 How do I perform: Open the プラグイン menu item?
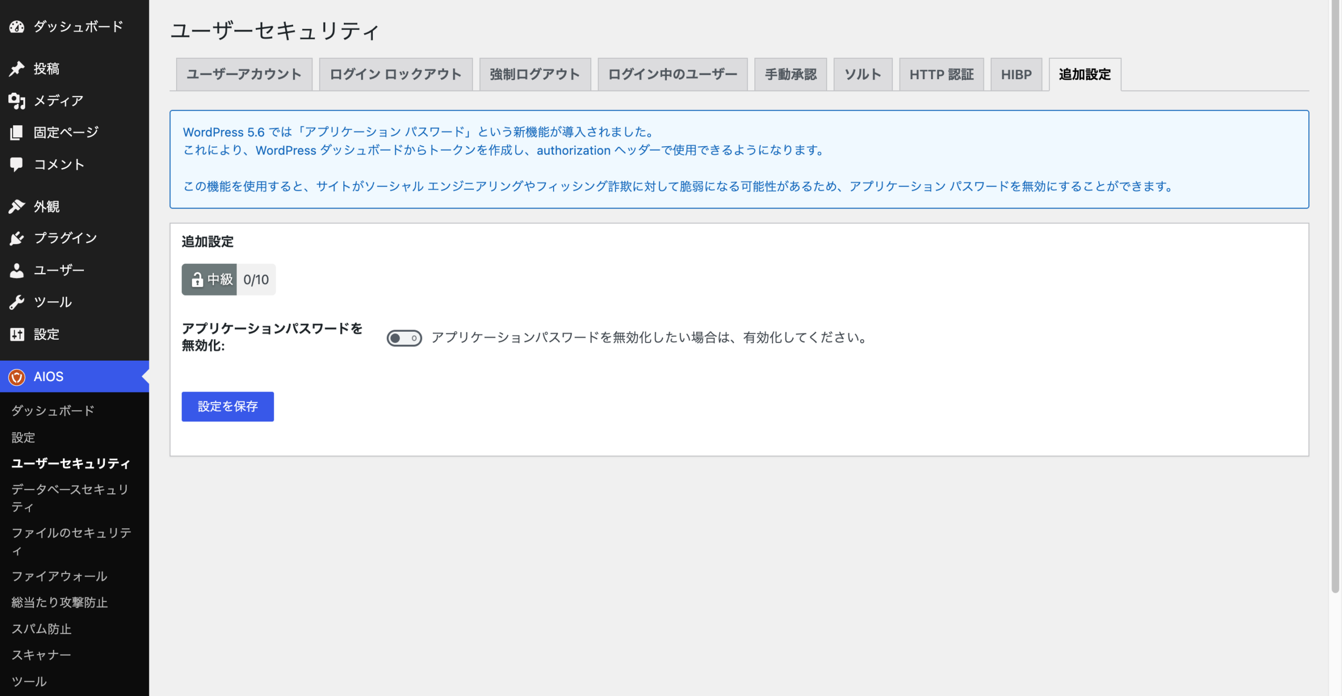tap(74, 238)
